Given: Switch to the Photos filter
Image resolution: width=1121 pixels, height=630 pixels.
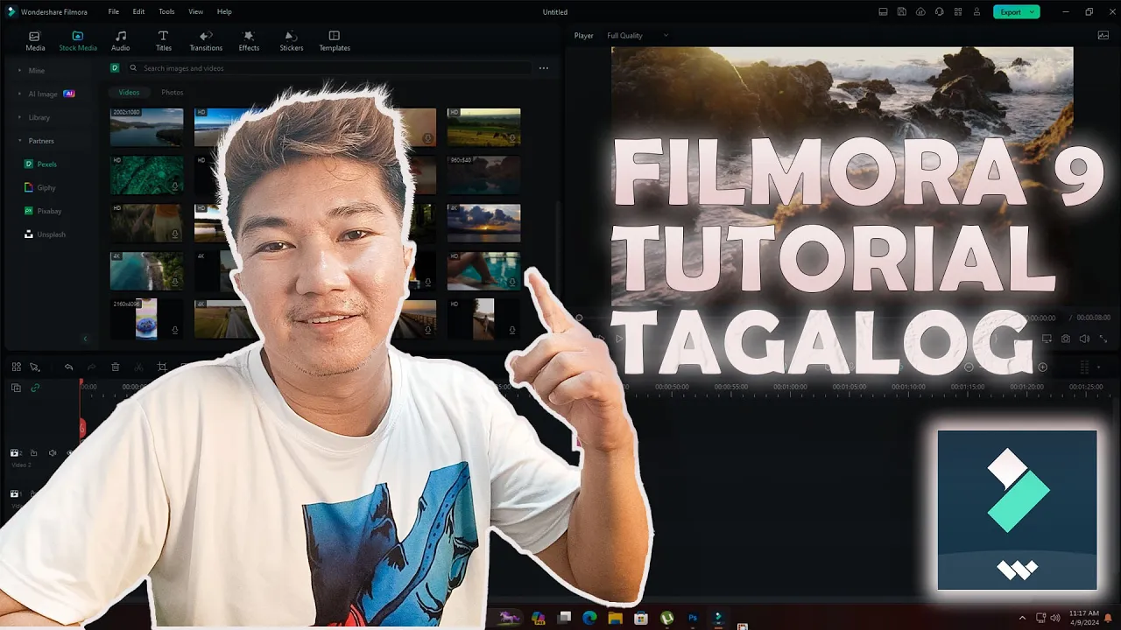Looking at the screenshot, I should (173, 93).
